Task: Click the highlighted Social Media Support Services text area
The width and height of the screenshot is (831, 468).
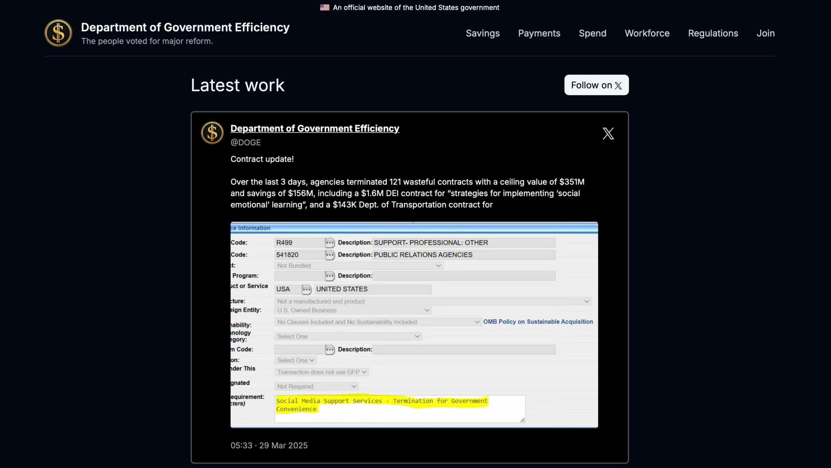Action: click(x=400, y=409)
